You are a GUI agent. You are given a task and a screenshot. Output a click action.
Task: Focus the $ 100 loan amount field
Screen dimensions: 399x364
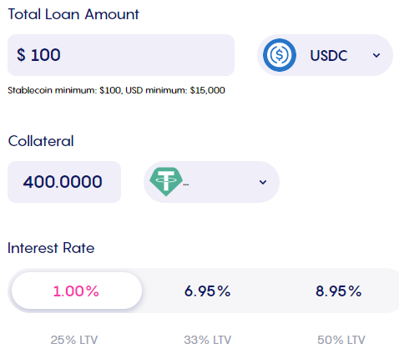pos(121,55)
